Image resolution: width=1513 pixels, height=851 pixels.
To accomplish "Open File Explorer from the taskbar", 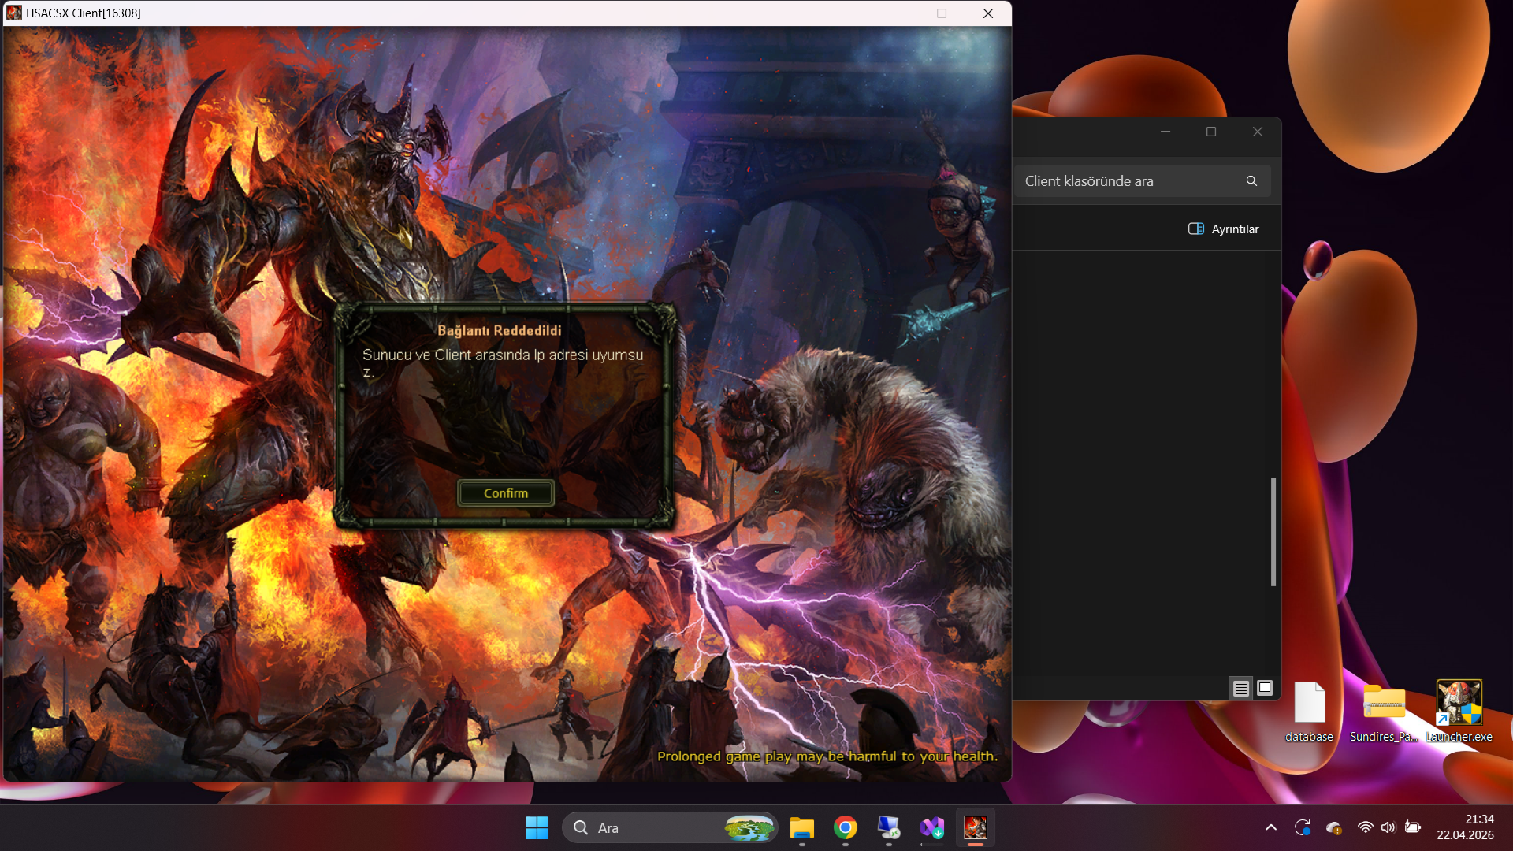I will pos(802,827).
